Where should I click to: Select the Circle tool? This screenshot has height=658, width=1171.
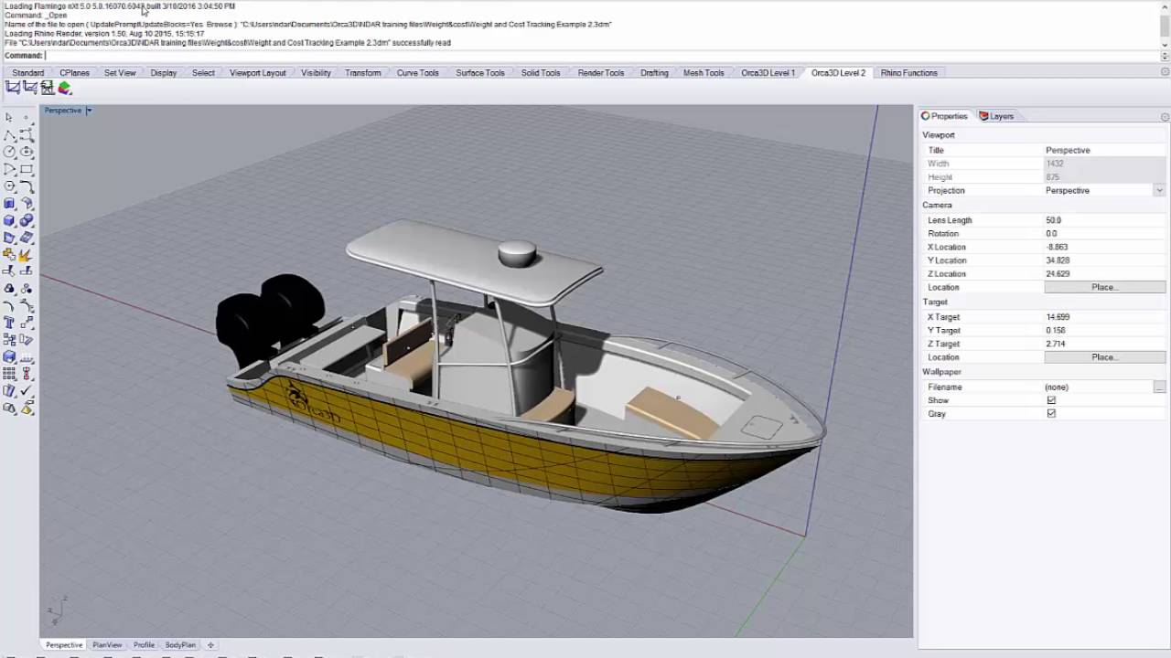click(9, 151)
